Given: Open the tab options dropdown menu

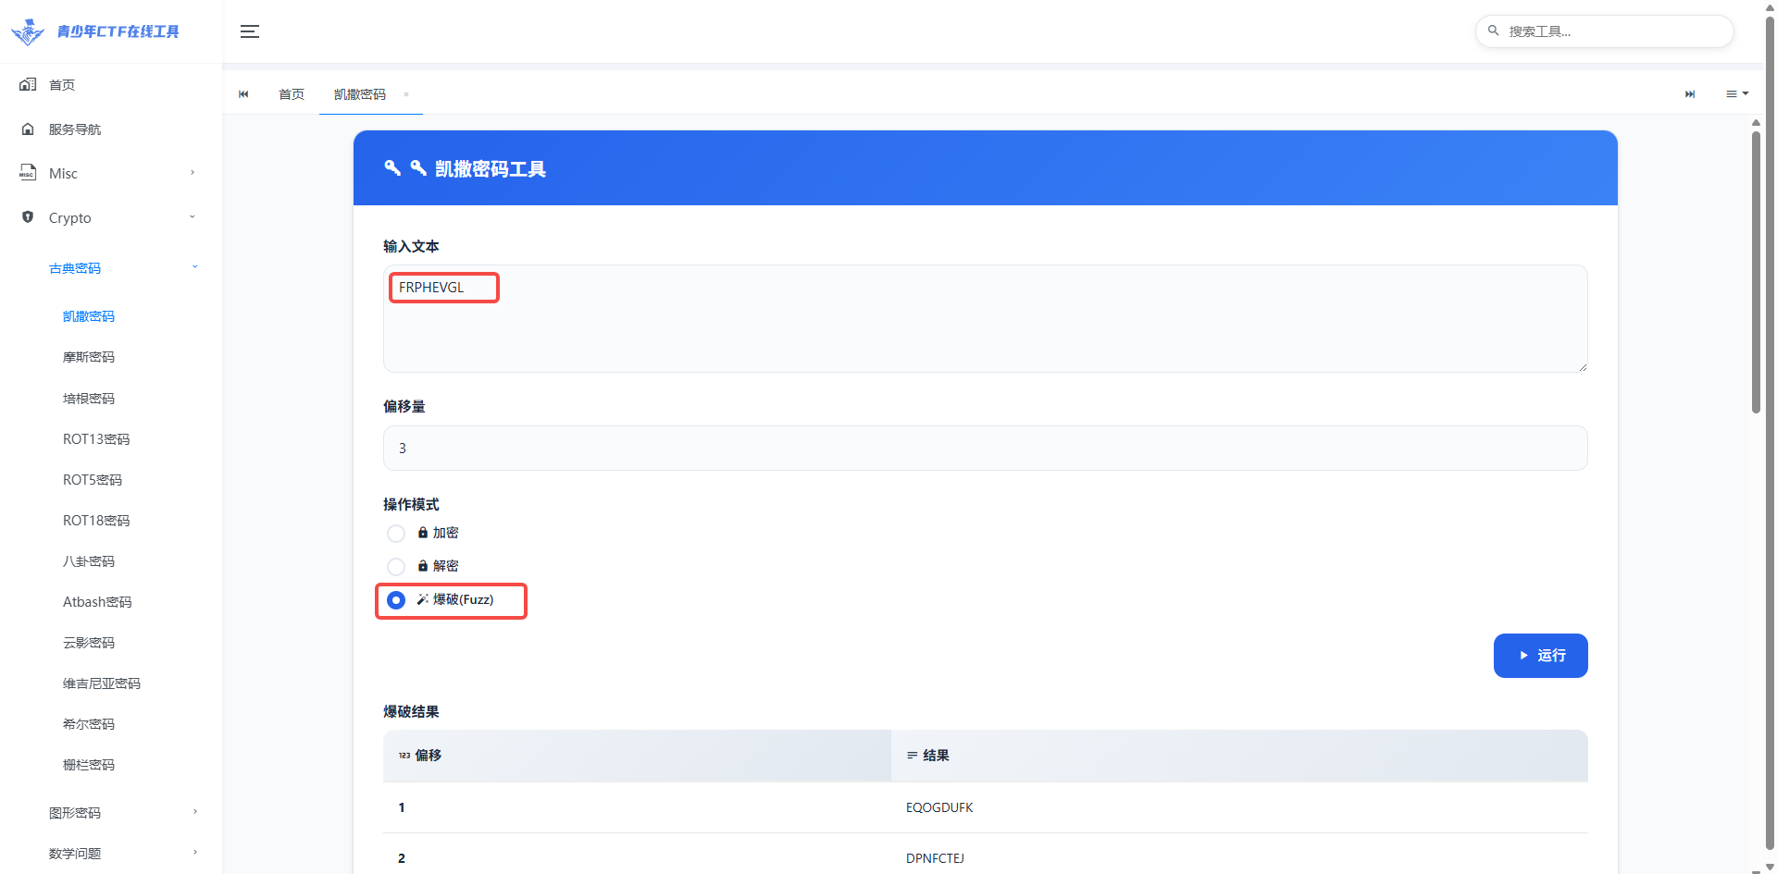Looking at the screenshot, I should click(1736, 93).
